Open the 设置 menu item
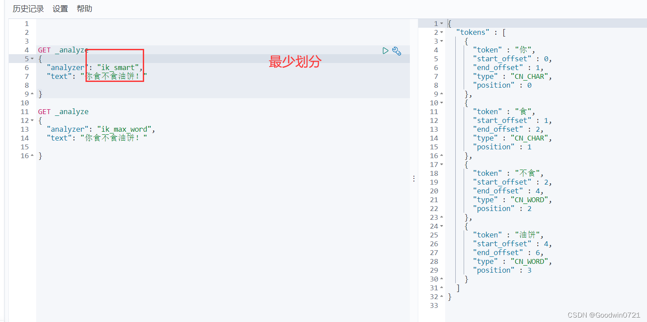The height and width of the screenshot is (322, 647). (60, 9)
